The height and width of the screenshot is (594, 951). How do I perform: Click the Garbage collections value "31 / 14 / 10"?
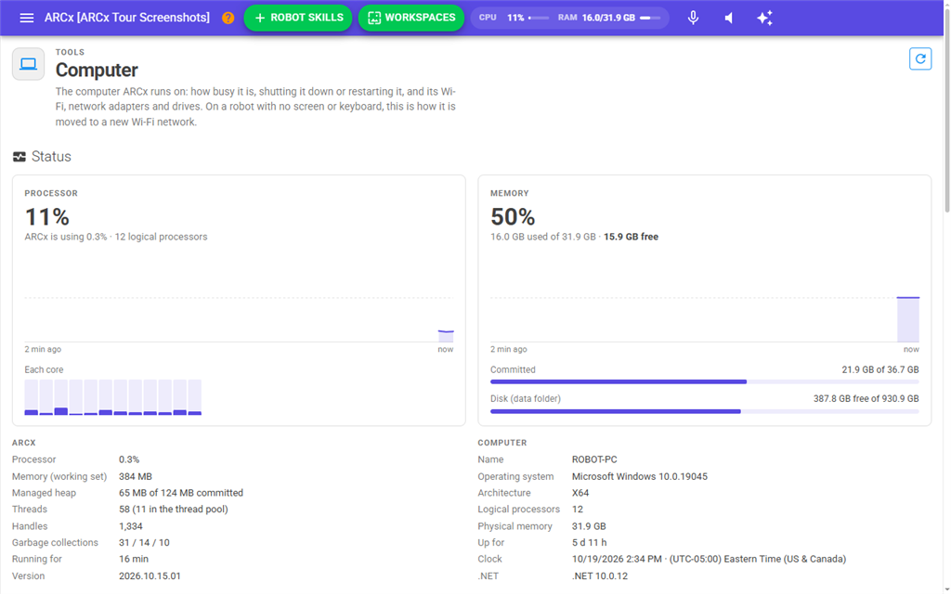tap(144, 542)
